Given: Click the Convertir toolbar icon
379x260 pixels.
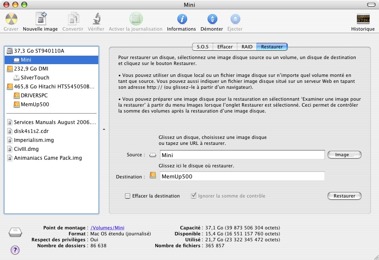Looking at the screenshot, I should 73,19.
